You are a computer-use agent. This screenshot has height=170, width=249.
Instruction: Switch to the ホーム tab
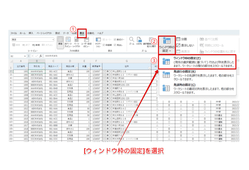(x=23, y=33)
